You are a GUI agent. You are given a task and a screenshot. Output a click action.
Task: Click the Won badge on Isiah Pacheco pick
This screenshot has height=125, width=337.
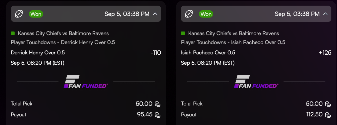206,14
